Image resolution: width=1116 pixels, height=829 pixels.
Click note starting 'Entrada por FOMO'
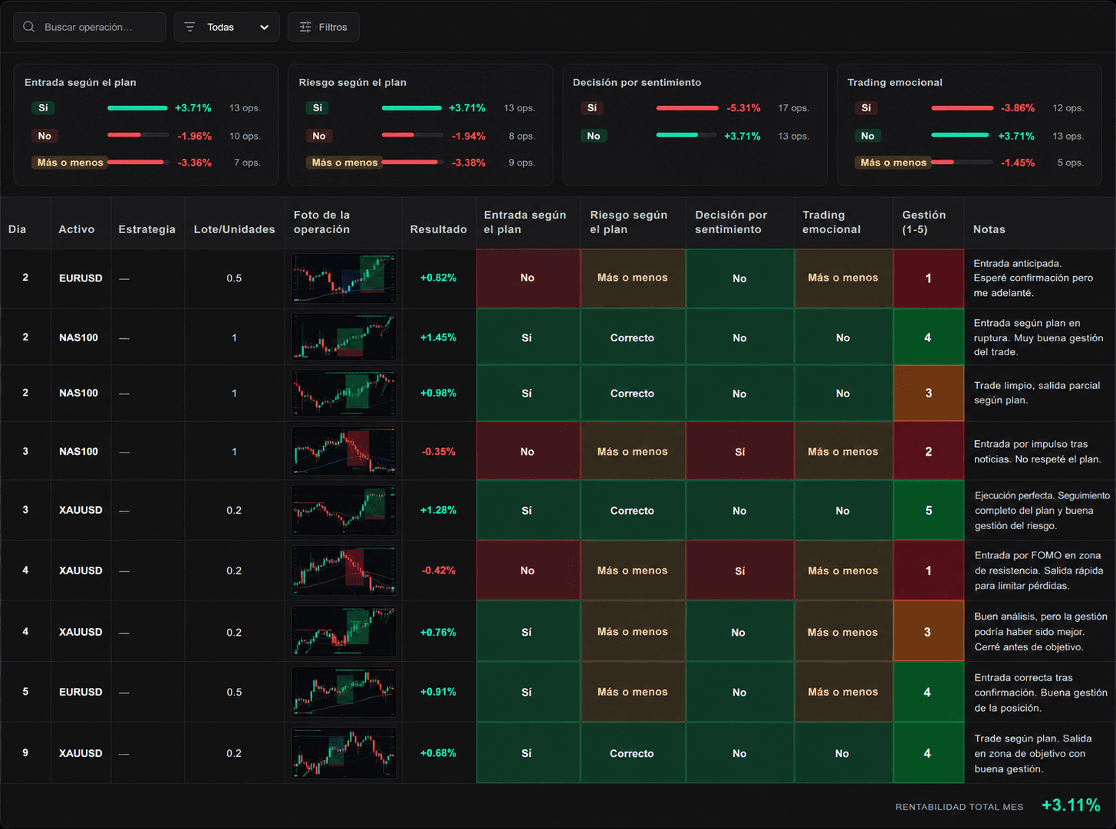(x=1039, y=571)
